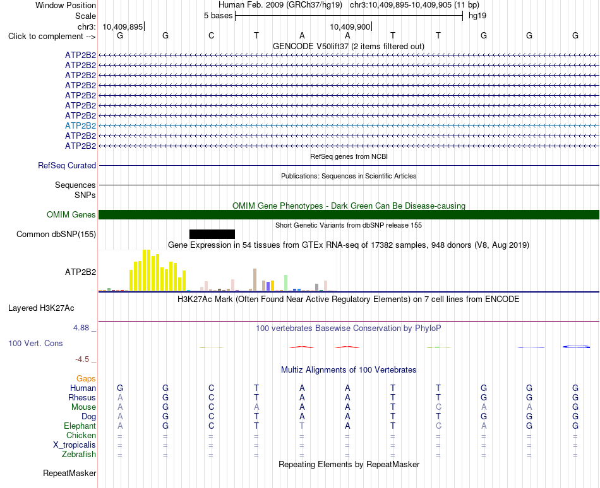Click 'Repeating Elements by RepeatMasker' title
Screen dimensions: 600x488
349,464
